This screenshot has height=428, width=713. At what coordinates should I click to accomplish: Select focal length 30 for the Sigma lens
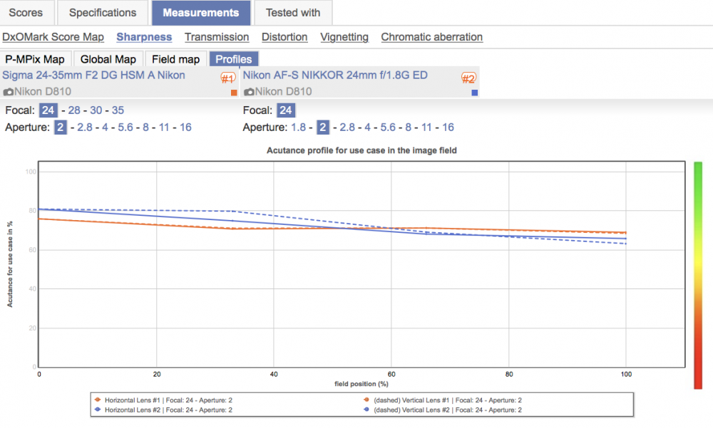click(96, 110)
